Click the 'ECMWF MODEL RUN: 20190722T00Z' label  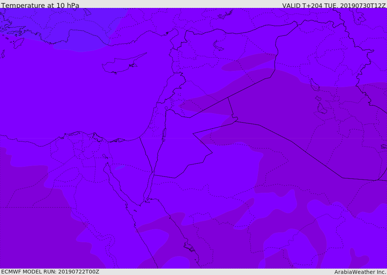point(50,272)
